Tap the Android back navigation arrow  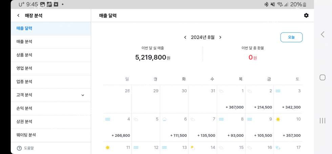pos(323,34)
